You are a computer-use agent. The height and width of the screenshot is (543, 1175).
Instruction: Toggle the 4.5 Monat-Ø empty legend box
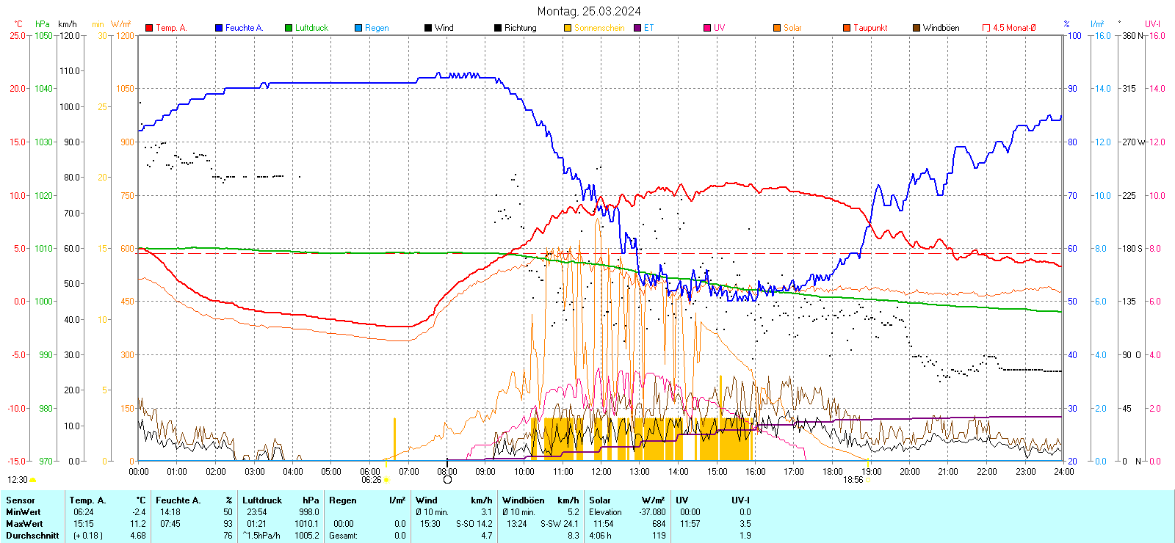click(x=986, y=28)
